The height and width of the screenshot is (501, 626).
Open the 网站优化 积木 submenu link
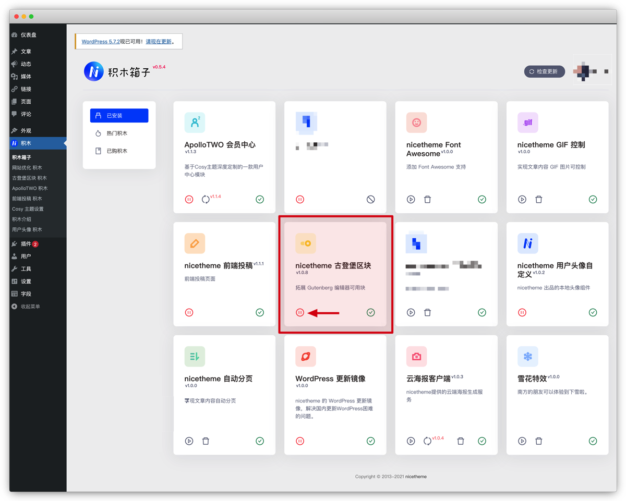(27, 168)
